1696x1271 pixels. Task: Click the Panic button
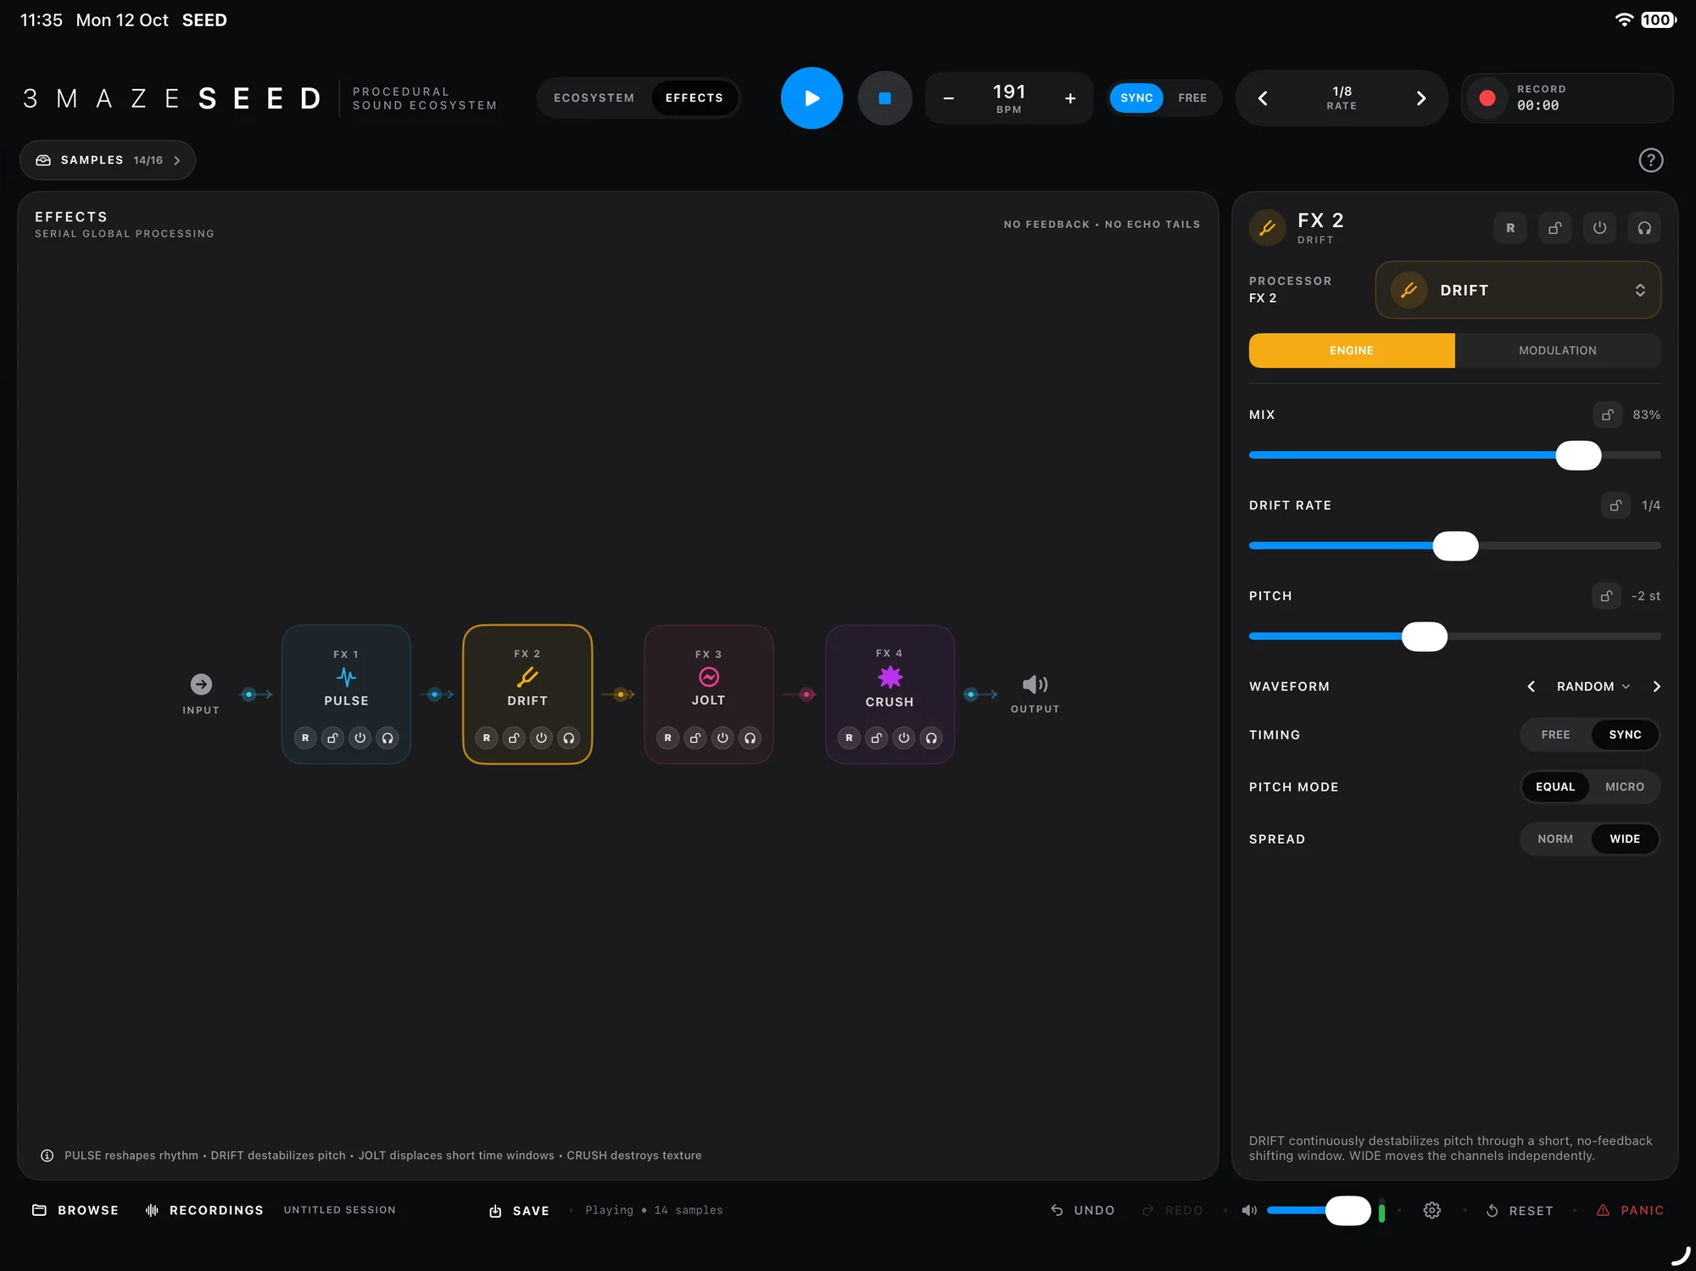coord(1630,1211)
